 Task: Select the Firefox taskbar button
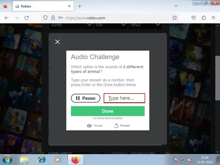[x=76, y=160]
